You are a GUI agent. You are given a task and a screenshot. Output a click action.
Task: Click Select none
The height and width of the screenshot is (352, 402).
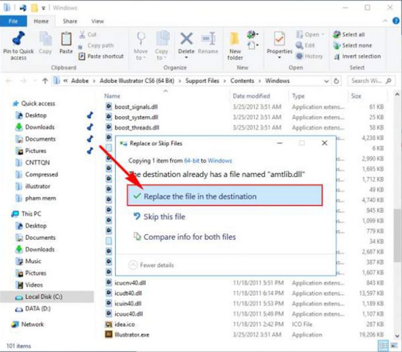(352, 45)
